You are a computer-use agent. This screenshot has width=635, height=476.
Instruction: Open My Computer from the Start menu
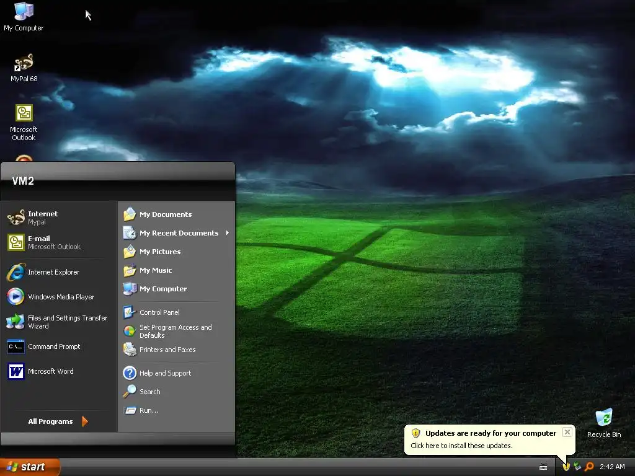(176, 289)
